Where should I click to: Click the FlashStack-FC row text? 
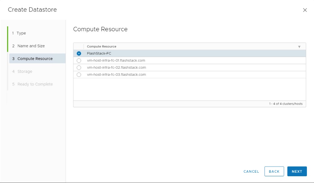click(x=99, y=53)
